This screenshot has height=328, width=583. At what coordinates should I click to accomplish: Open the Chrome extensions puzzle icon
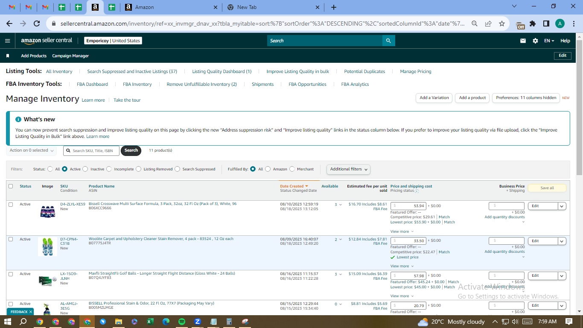(533, 23)
